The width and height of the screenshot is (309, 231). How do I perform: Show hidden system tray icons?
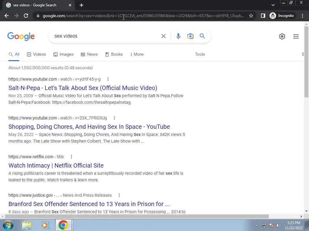256,225
